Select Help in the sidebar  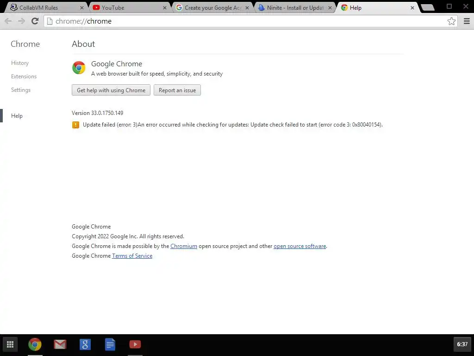coord(17,115)
